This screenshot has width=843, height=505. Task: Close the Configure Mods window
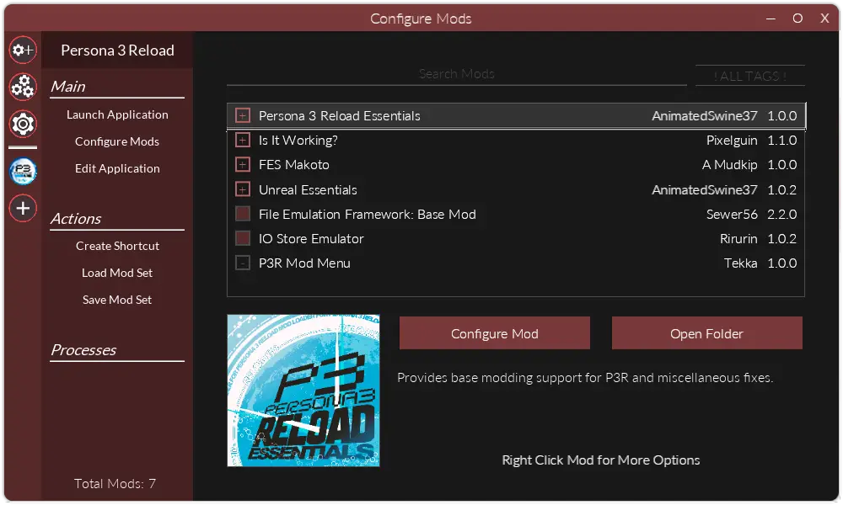coord(824,19)
